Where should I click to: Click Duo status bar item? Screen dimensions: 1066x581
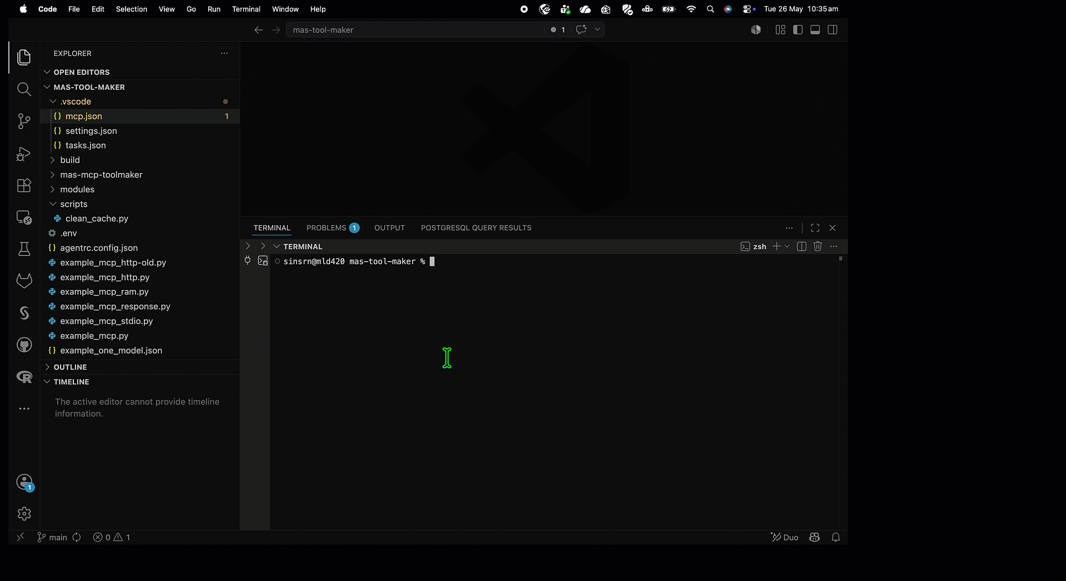785,537
